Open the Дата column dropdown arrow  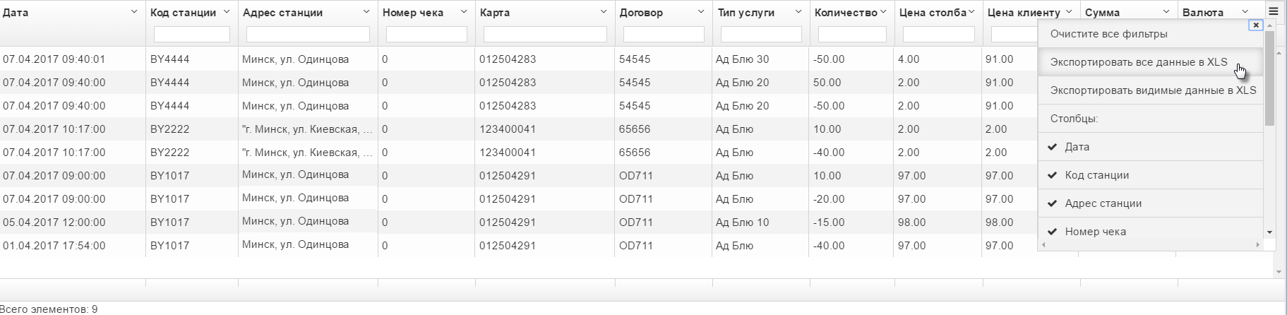pos(134,12)
